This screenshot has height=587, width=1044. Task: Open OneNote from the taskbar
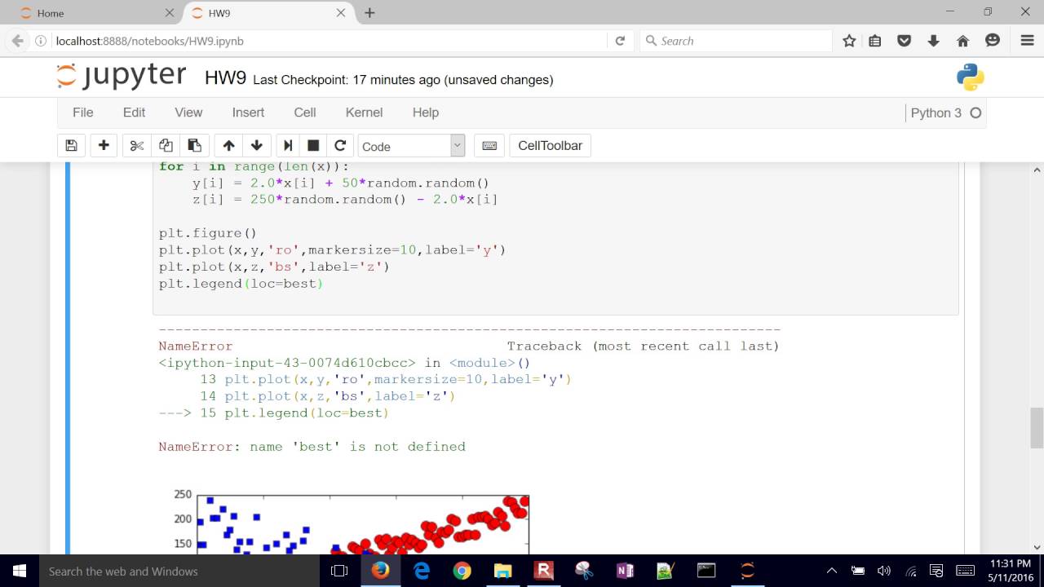(625, 572)
